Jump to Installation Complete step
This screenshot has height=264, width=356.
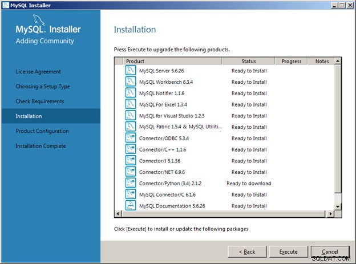[x=41, y=146]
